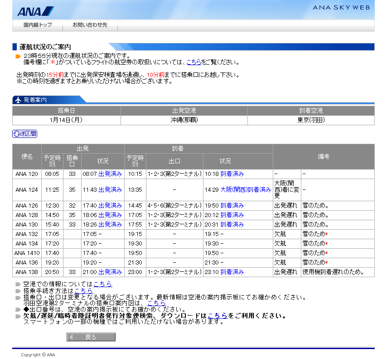The height and width of the screenshot is (359, 387).
Task: Open the 国内線トップ tab
Action: [38, 25]
